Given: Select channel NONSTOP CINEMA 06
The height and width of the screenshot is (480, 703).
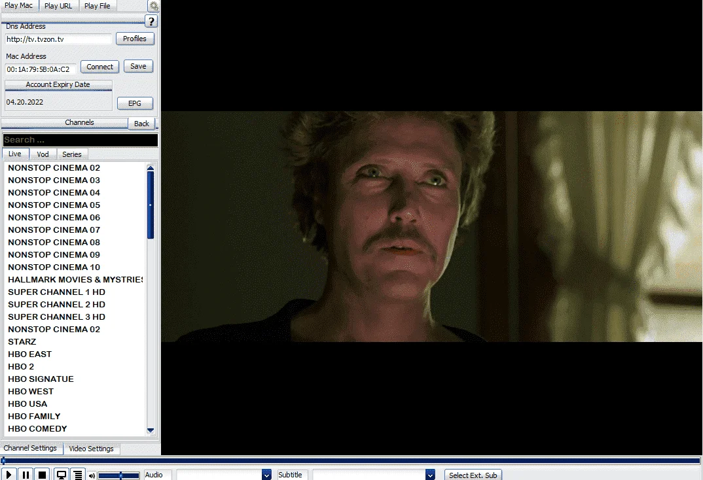Looking at the screenshot, I should (x=54, y=218).
